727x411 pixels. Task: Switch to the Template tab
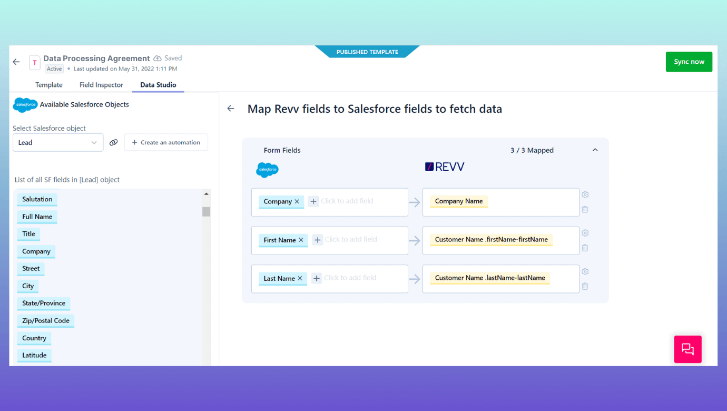coord(49,85)
